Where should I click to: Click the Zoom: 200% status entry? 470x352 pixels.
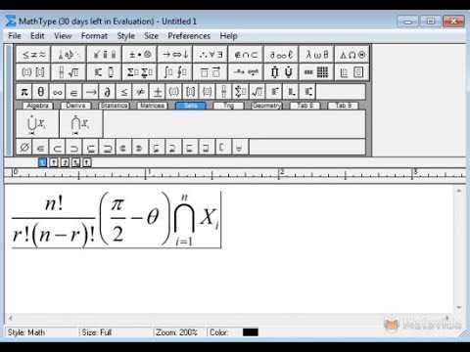[176, 332]
